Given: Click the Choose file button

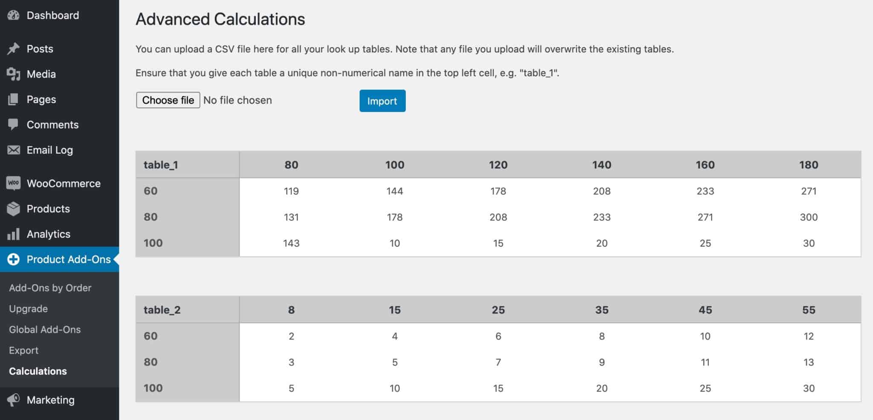Looking at the screenshot, I should pos(168,100).
